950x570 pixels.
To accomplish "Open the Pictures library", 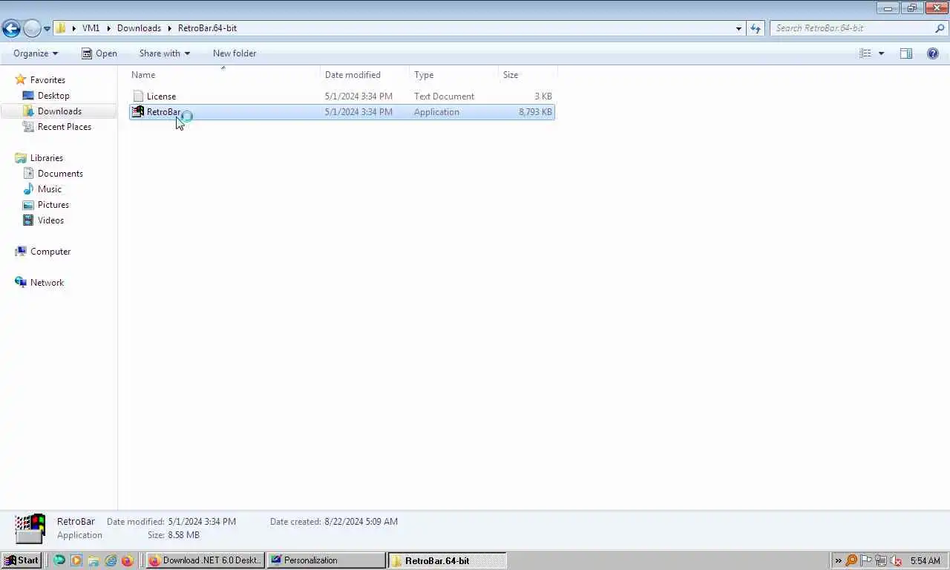I will [x=53, y=205].
